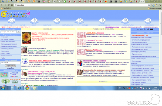Reload the page with the refresh icon
The height and width of the screenshot is (106, 162).
(x=9, y=5)
